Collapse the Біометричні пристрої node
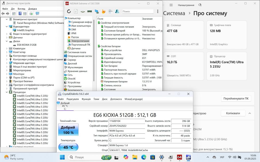Image resolution: width=260 pixels, height=162 pixels. click(x=7, y=19)
